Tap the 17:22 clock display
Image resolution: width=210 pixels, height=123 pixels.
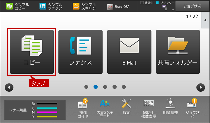192,17
